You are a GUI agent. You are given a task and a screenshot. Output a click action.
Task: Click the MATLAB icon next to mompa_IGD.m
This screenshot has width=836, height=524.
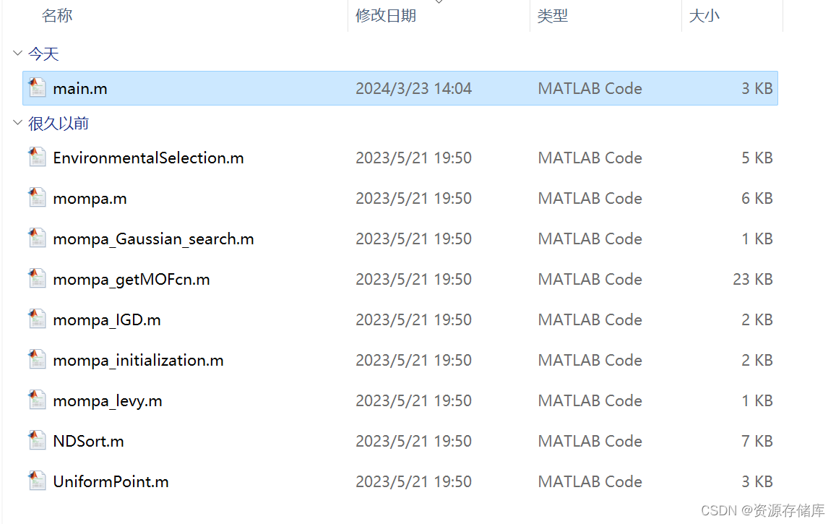coord(37,319)
